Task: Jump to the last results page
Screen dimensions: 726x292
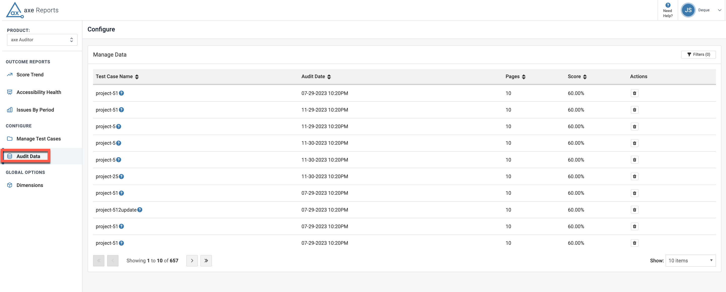Action: click(x=206, y=260)
